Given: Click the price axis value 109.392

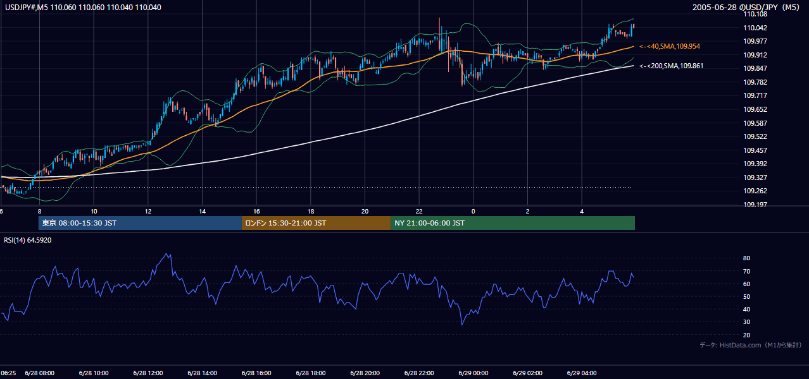Looking at the screenshot, I should click(x=756, y=164).
